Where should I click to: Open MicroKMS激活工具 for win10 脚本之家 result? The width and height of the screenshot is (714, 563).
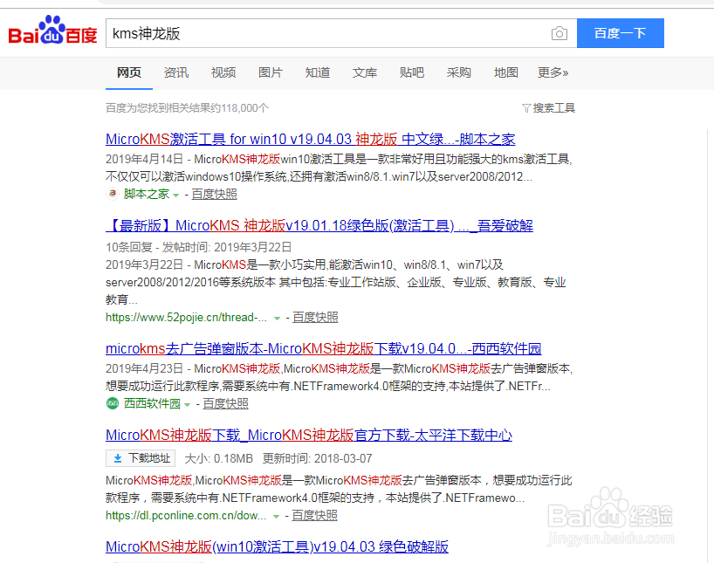(x=310, y=139)
